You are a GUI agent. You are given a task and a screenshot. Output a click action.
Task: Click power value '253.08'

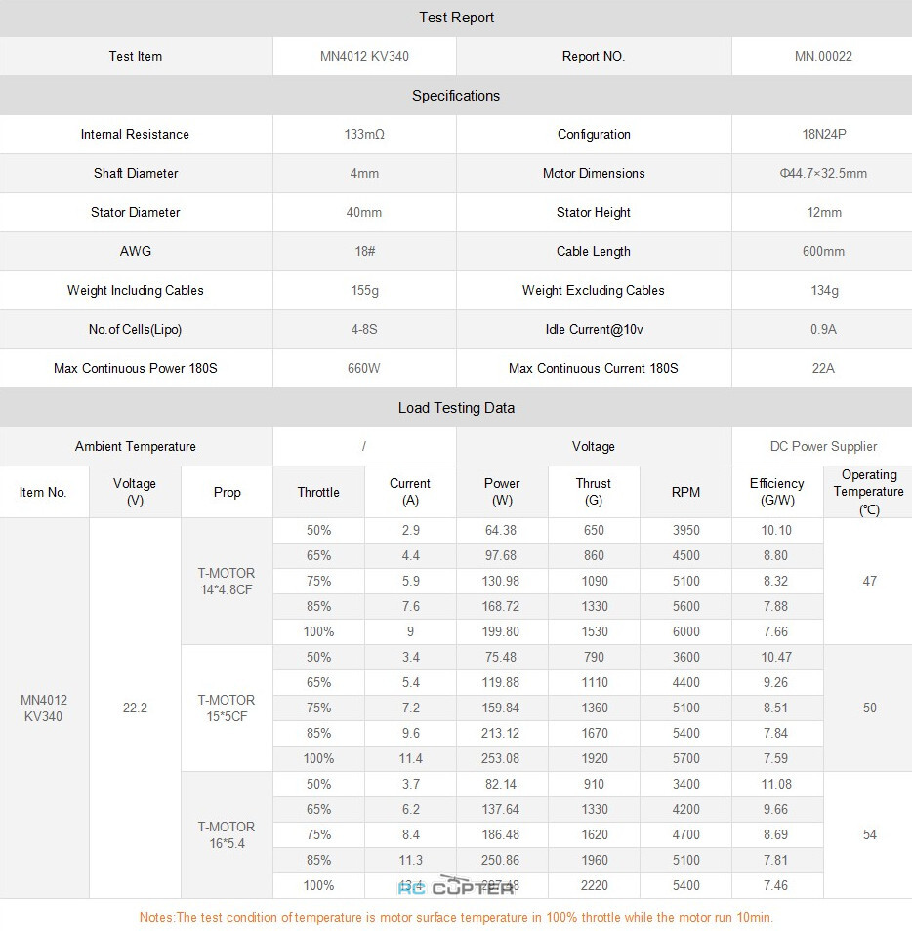point(500,759)
